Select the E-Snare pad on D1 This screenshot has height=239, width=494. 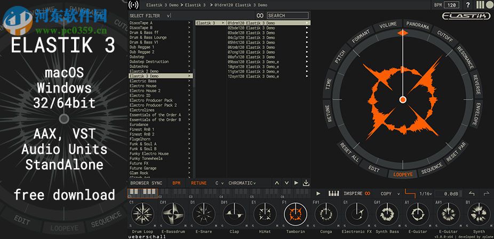(x=204, y=214)
